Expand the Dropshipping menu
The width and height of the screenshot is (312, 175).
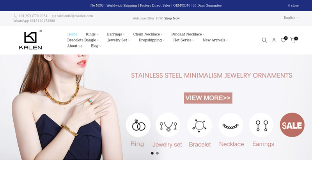(152, 40)
